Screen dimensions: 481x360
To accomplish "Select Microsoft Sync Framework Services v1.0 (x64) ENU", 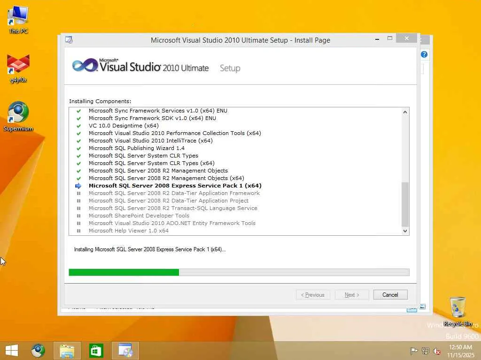I will 158,111.
